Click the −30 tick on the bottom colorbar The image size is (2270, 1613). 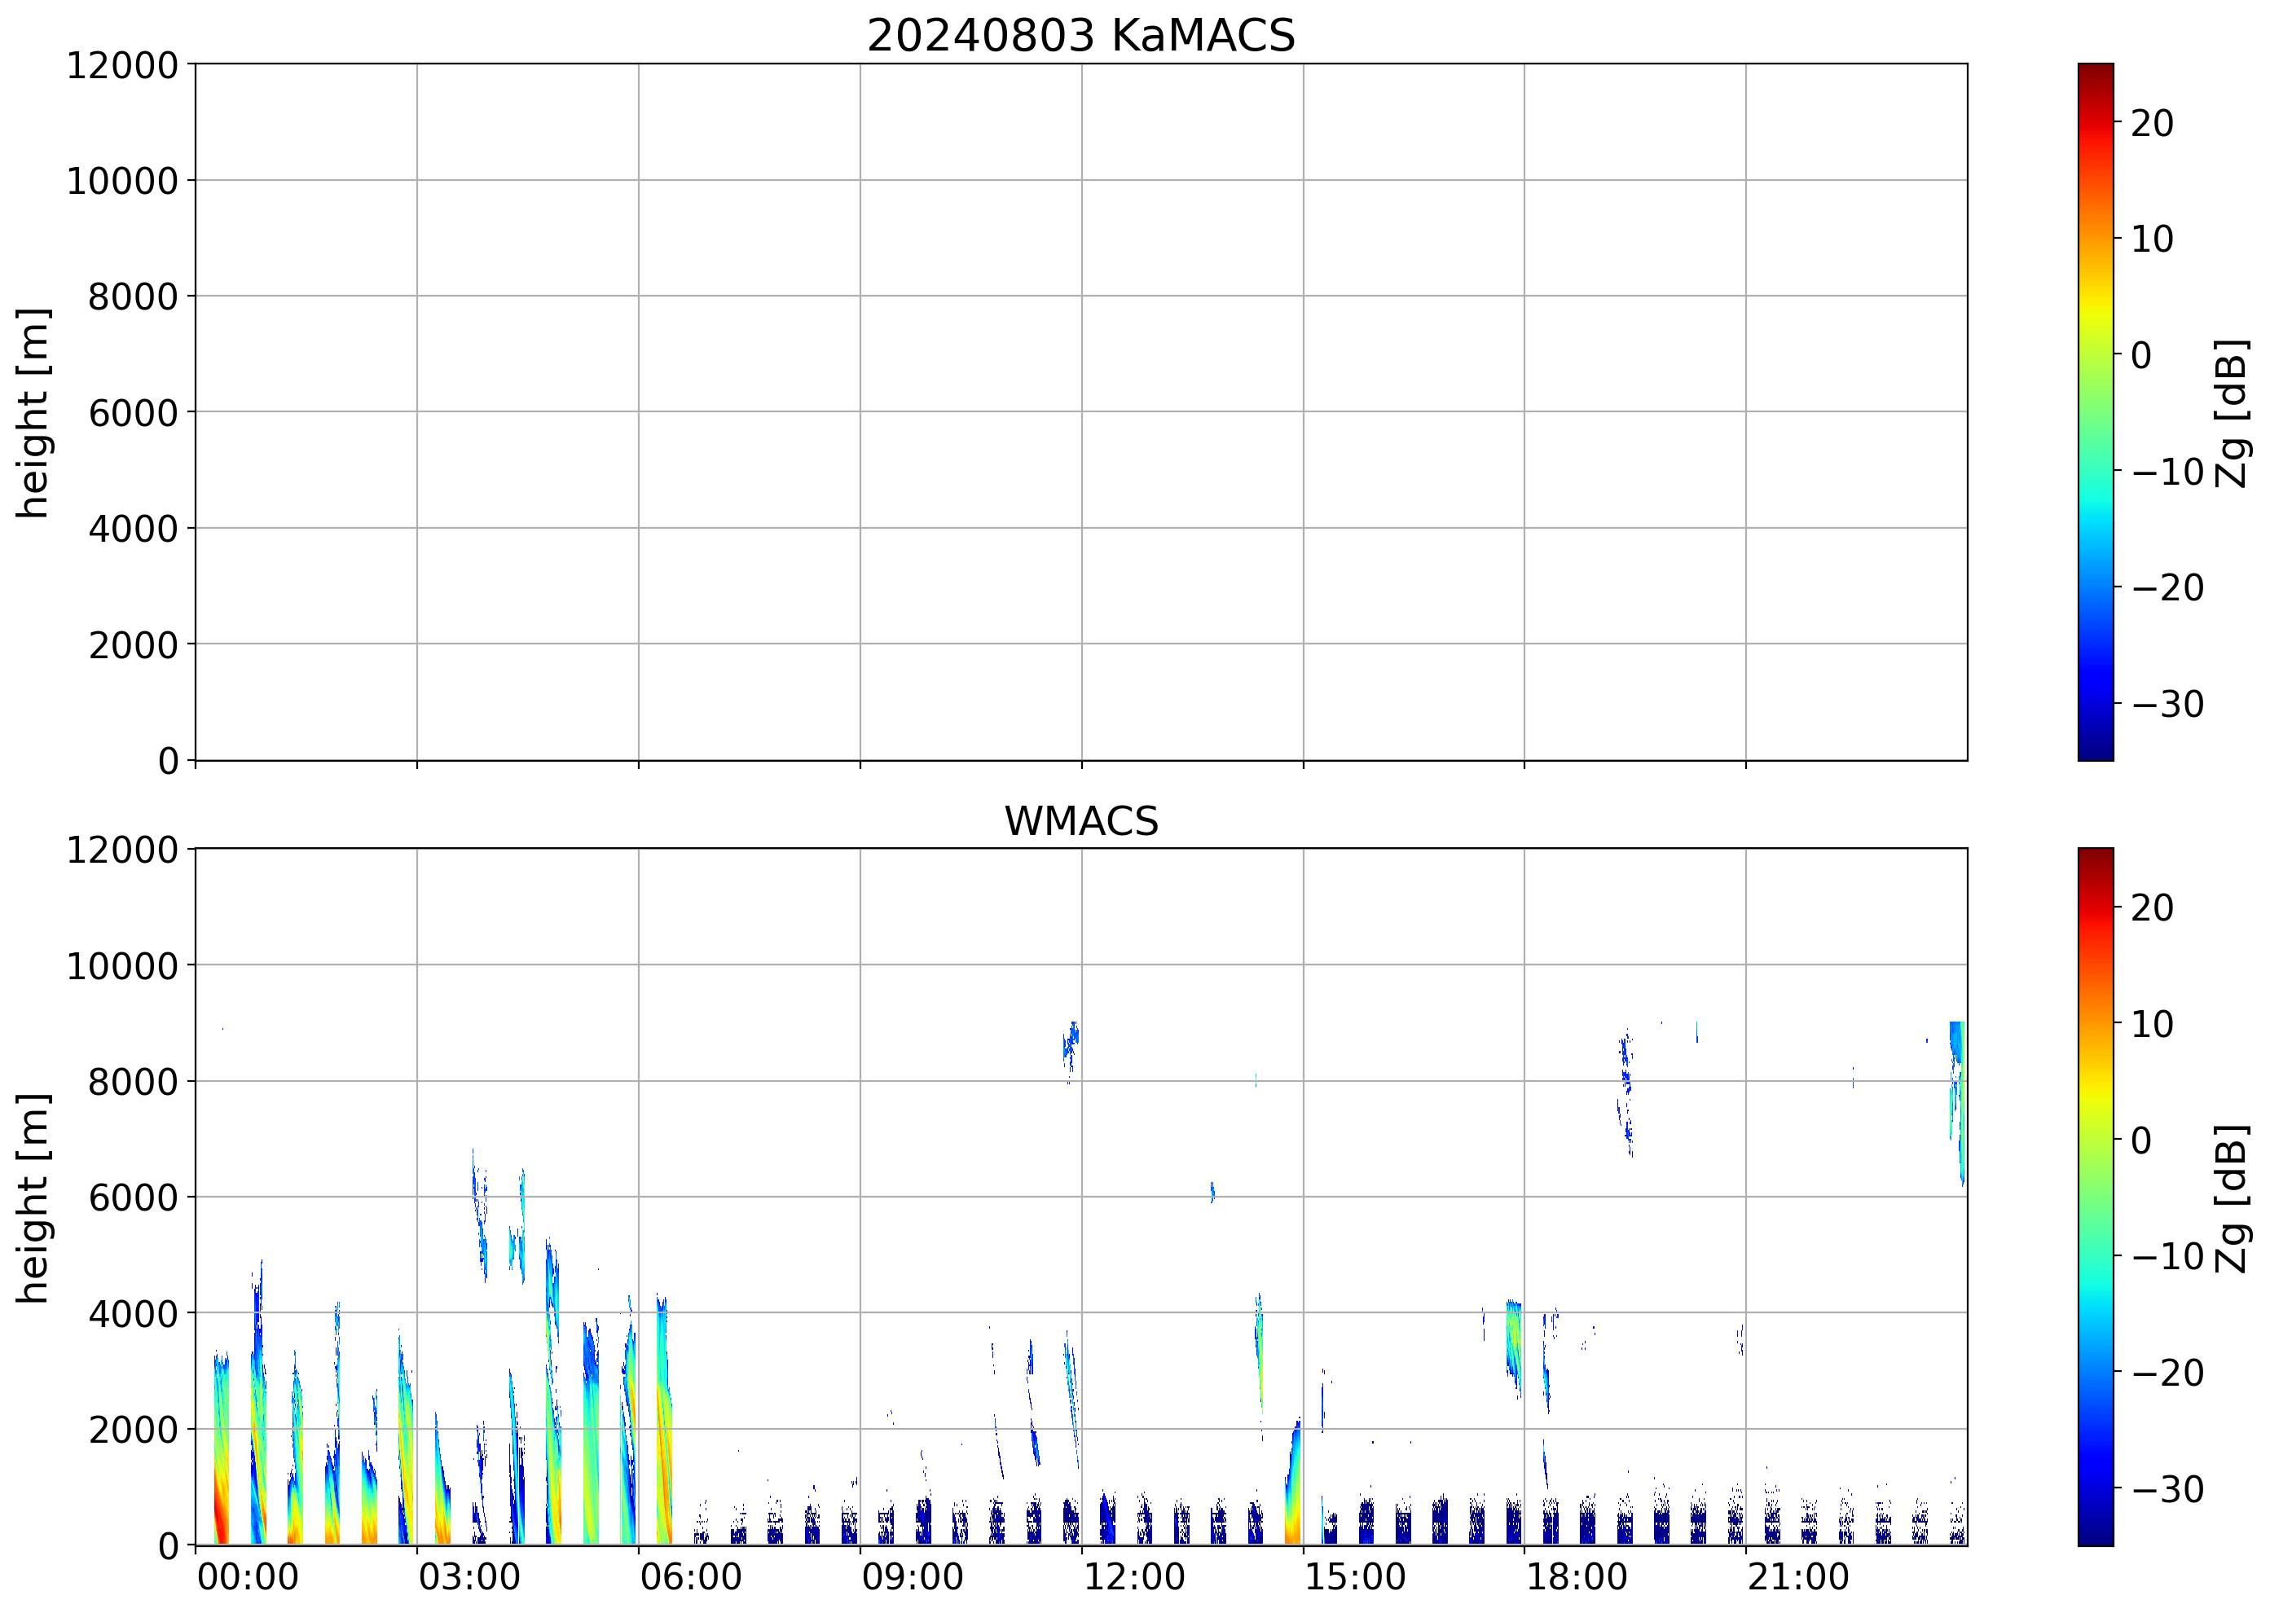(2167, 1489)
